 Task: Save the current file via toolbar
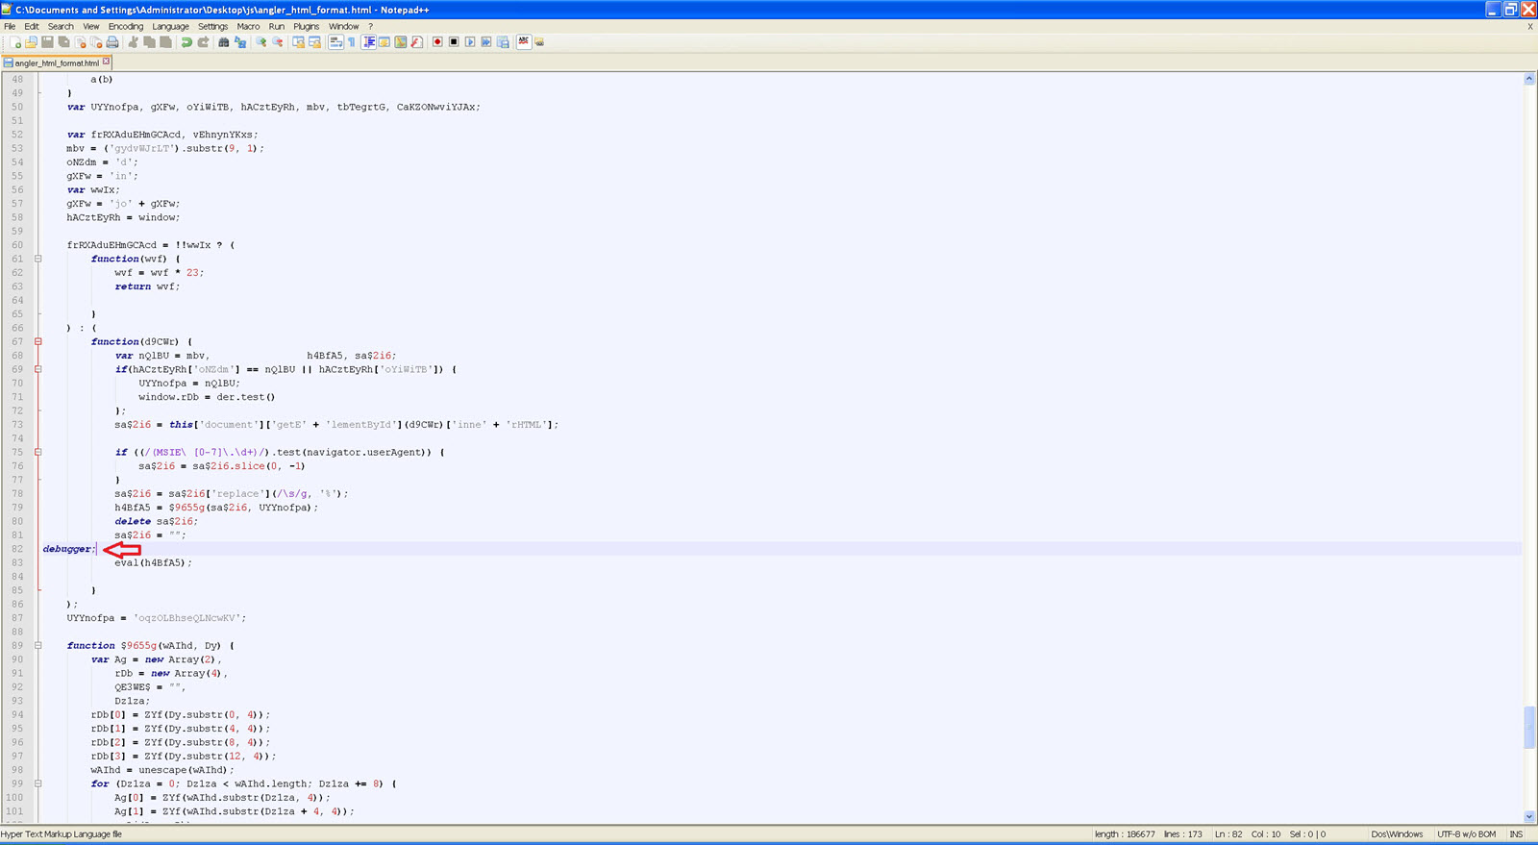(47, 42)
